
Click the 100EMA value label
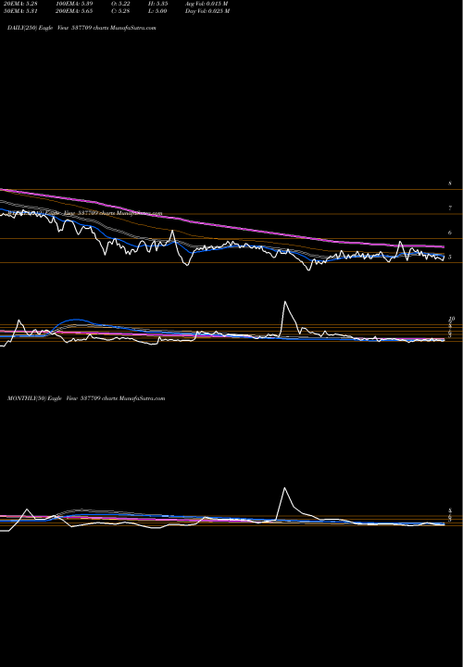click(x=74, y=4)
